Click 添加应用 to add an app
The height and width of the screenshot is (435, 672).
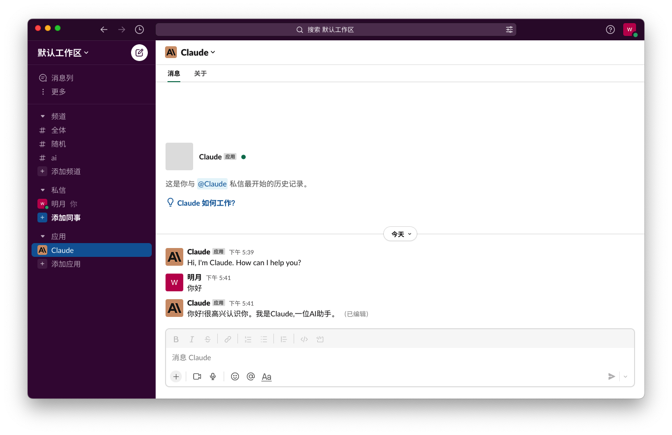pyautogui.click(x=92, y=264)
